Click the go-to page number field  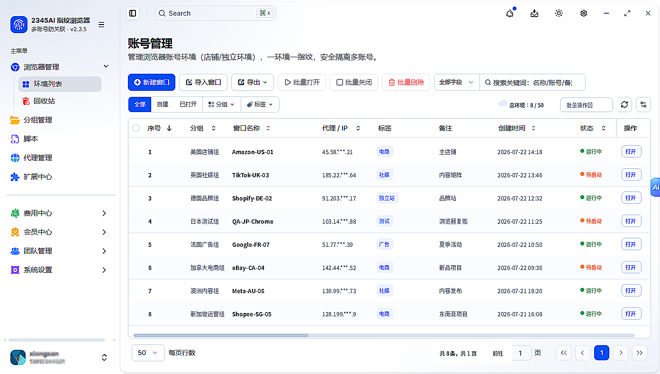(x=520, y=353)
